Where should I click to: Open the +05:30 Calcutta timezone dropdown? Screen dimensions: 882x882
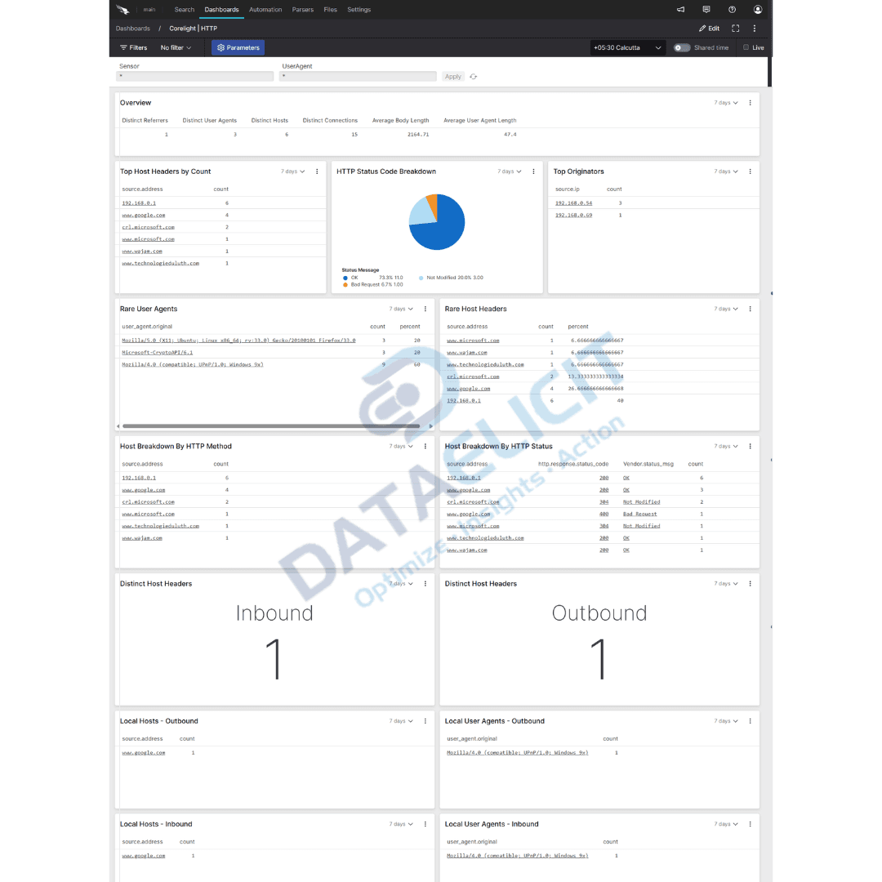click(x=626, y=47)
